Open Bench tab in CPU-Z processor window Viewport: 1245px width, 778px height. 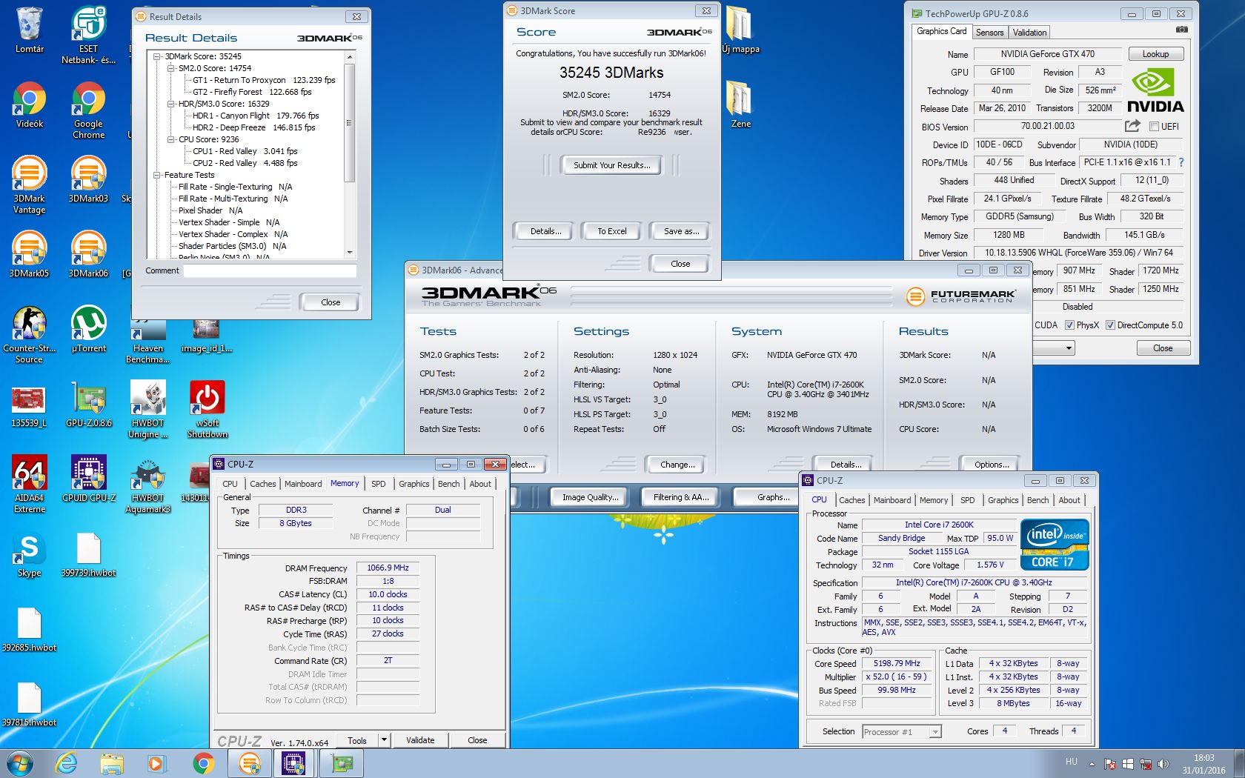tap(1037, 500)
